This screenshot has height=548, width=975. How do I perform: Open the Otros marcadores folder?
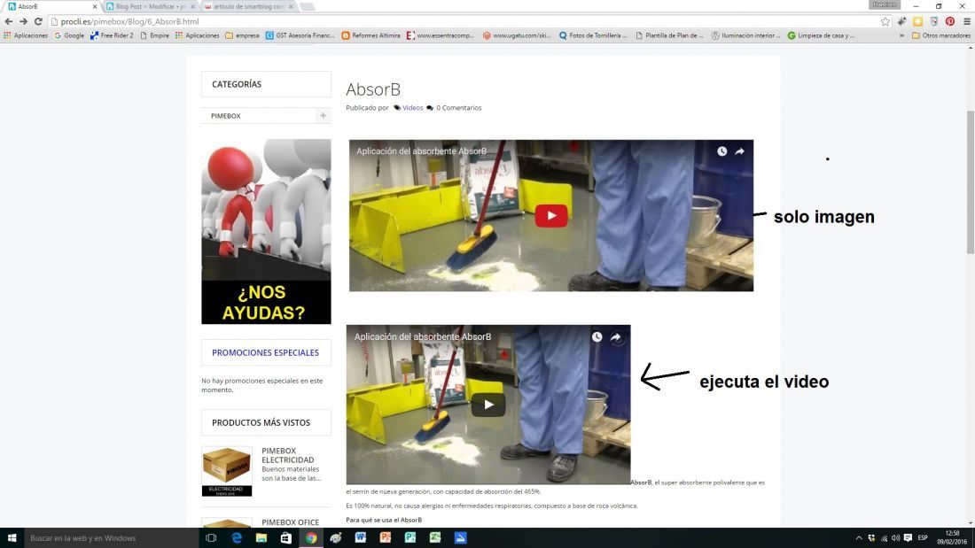pos(940,35)
